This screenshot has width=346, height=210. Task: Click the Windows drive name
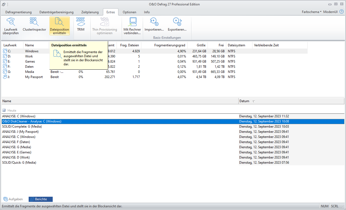[32, 51]
